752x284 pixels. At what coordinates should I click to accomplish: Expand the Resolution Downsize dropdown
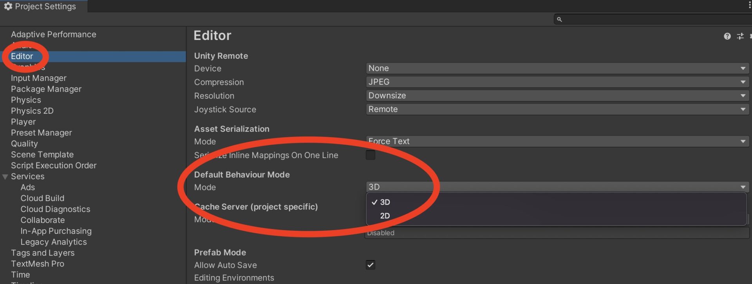click(x=557, y=96)
